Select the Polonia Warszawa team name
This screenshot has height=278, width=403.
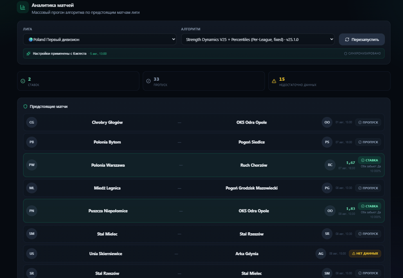pos(108,165)
